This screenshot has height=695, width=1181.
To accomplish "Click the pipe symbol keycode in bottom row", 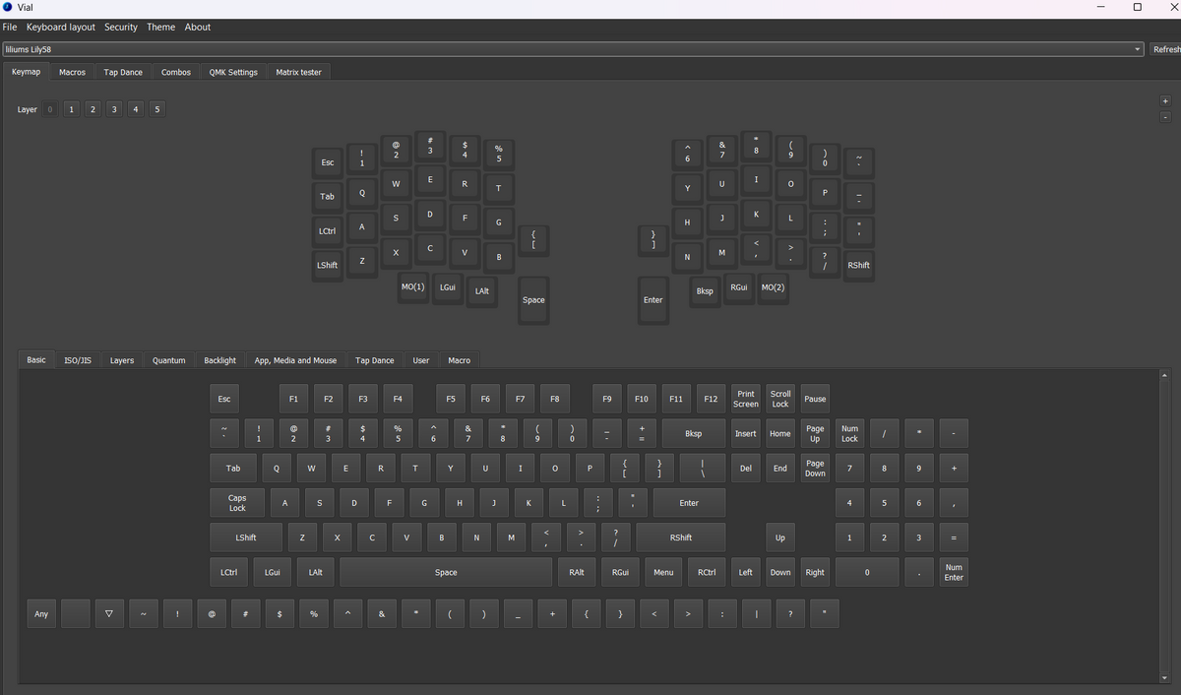I will (x=756, y=614).
